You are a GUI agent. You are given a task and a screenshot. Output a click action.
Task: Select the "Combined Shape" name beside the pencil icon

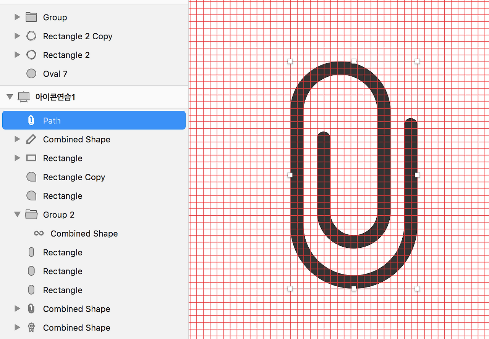click(77, 140)
